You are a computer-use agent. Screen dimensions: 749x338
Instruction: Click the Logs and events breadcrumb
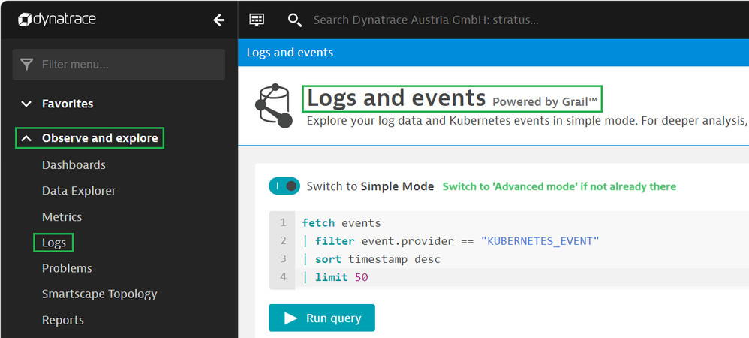tap(290, 53)
